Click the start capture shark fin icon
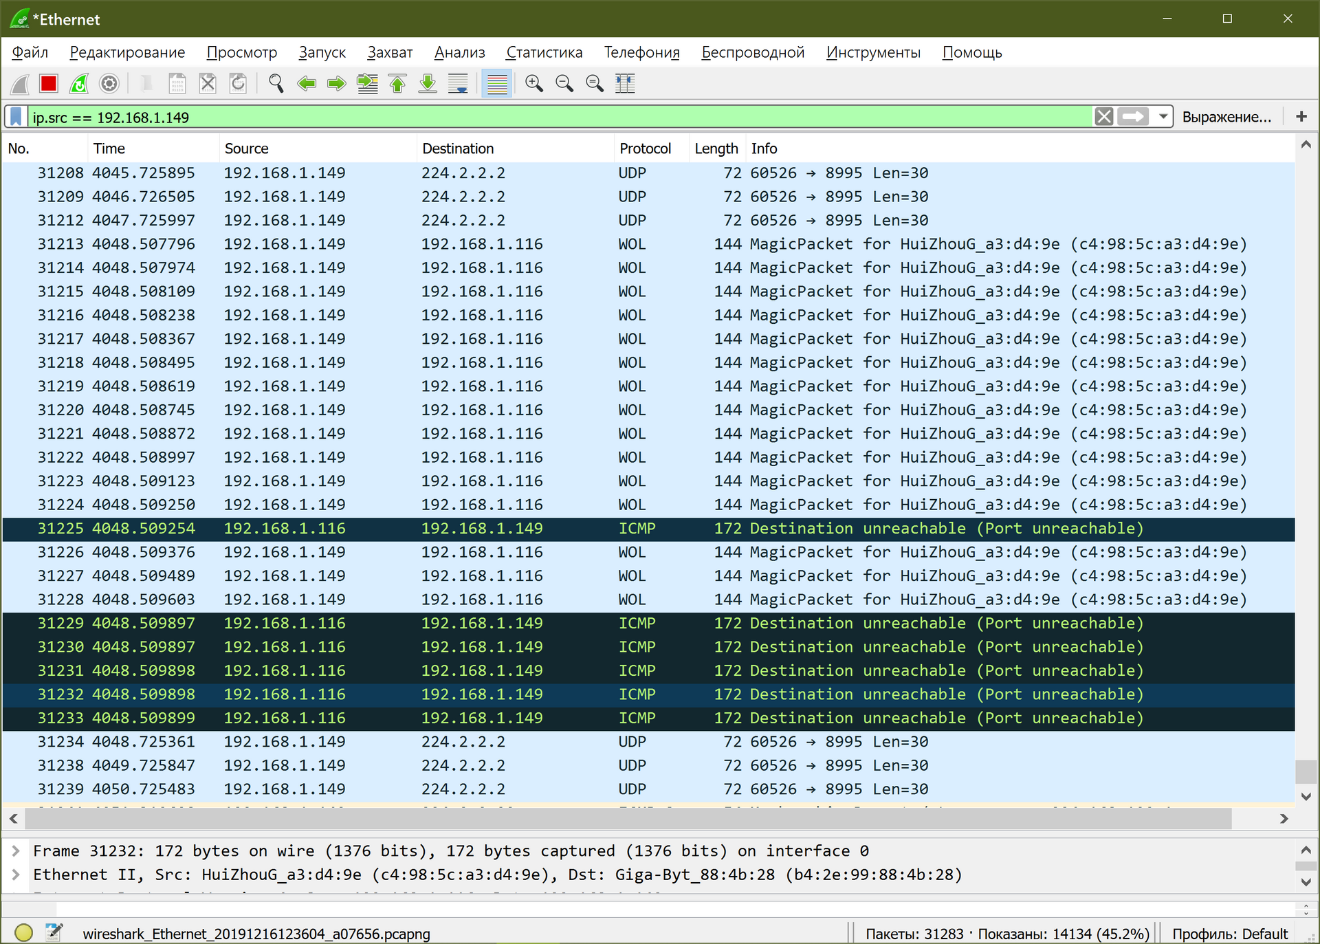 [19, 84]
